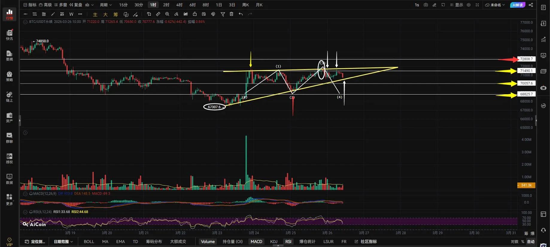550x247 pixels.
Task: Click the 341.3k volume value tag
Action: [526, 185]
